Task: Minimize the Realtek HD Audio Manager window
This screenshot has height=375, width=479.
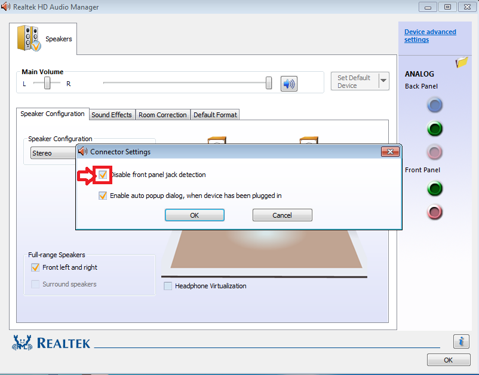Action: 428,7
